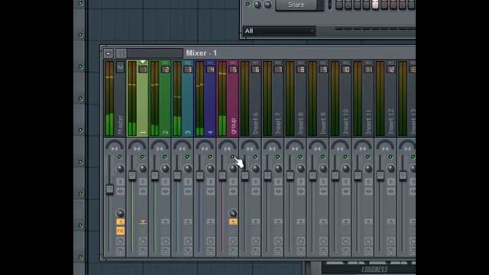489x275 pixels.
Task: Mute mixer track 3 green LED
Action: pos(187,157)
